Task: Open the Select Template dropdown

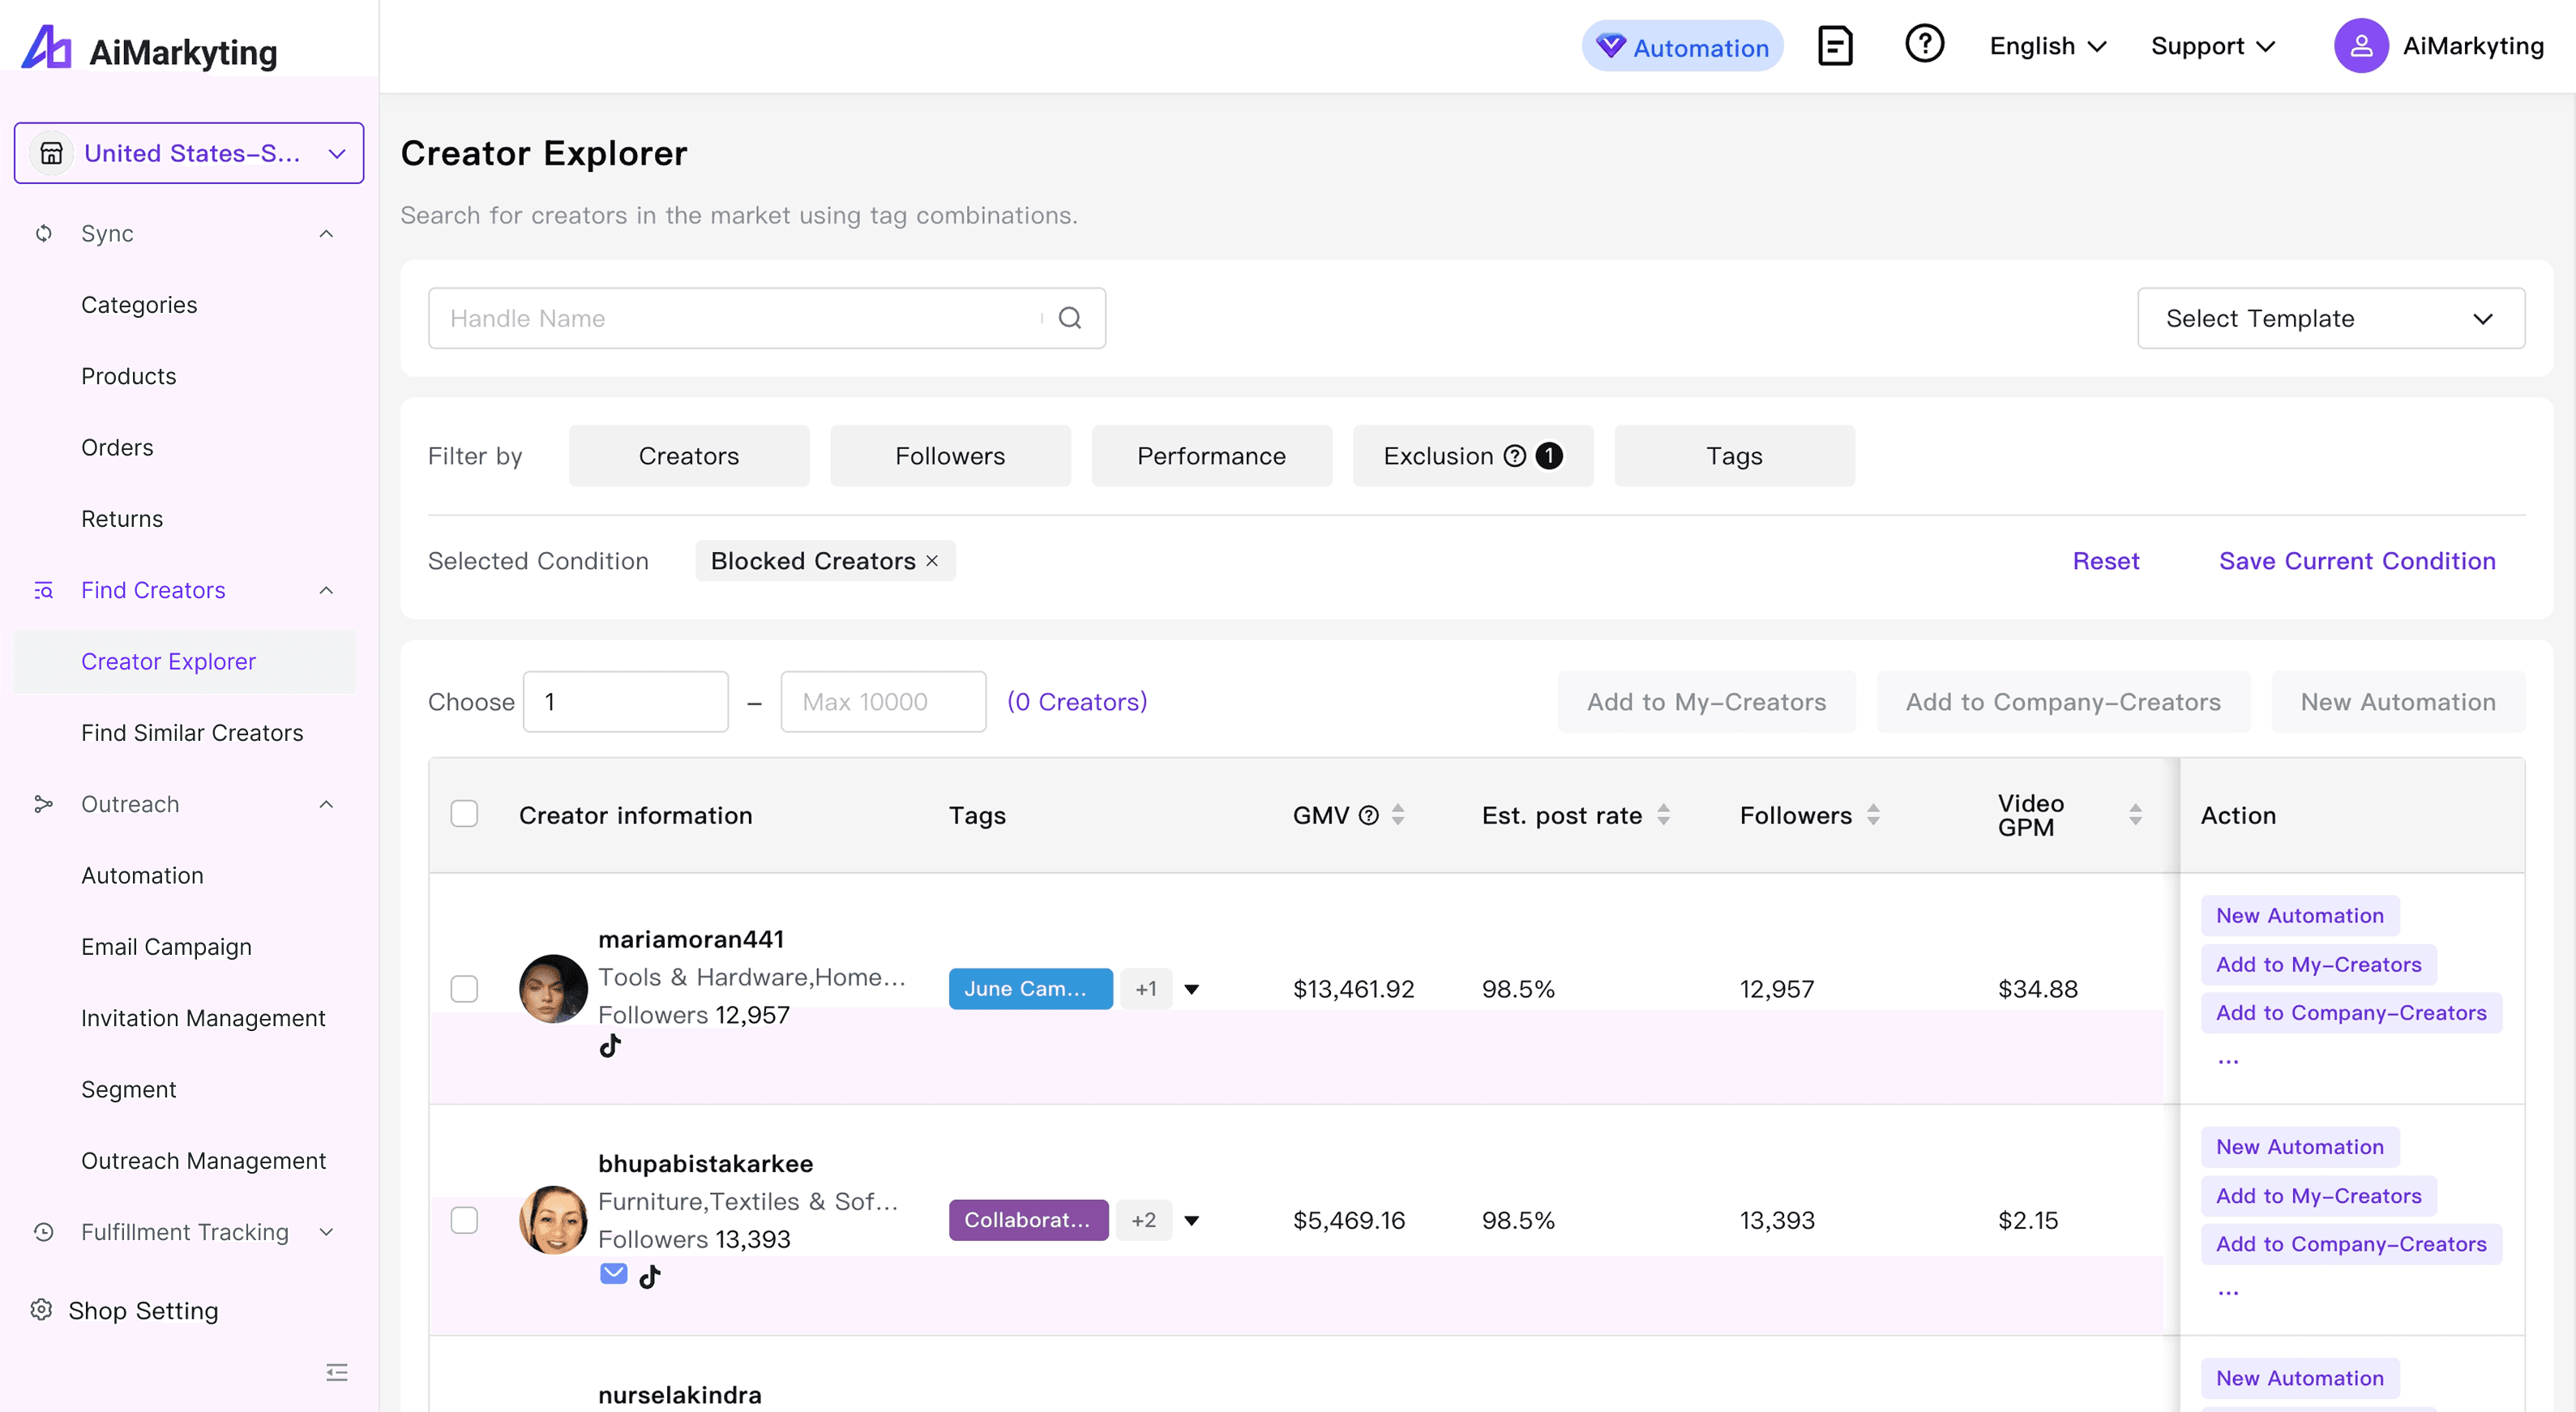Action: [x=2330, y=318]
